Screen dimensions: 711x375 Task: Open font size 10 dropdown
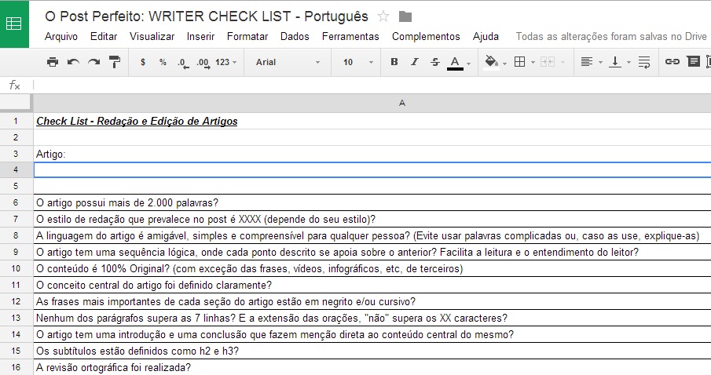(358, 62)
